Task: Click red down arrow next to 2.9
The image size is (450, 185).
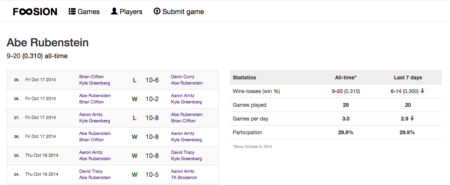Action: [x=412, y=119]
